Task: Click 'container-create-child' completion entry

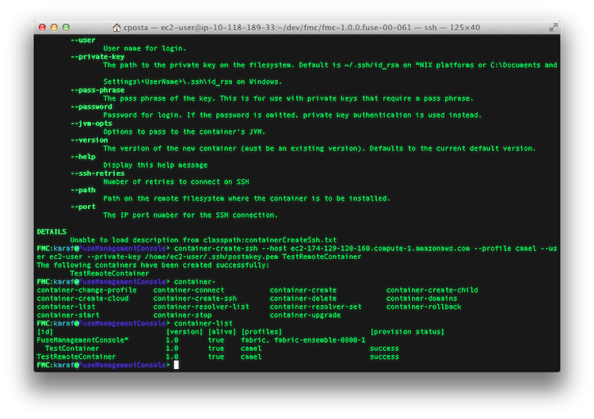Action: click(432, 290)
